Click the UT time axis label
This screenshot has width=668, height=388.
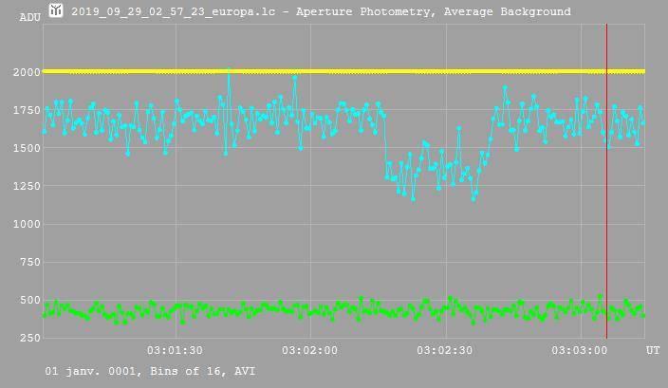click(653, 350)
